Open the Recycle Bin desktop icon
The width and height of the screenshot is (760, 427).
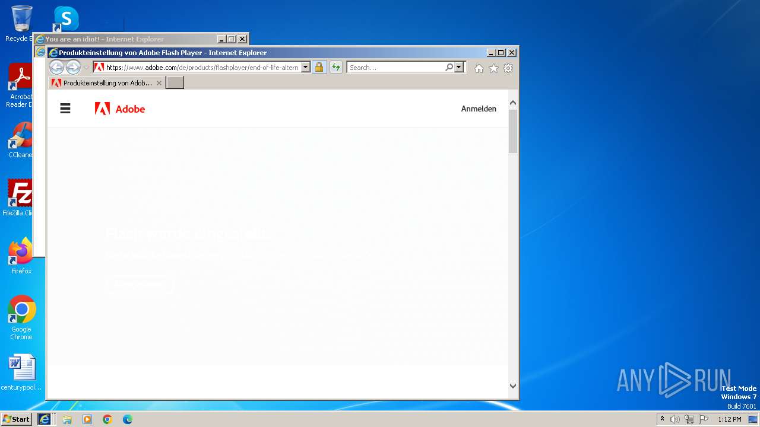pyautogui.click(x=21, y=24)
